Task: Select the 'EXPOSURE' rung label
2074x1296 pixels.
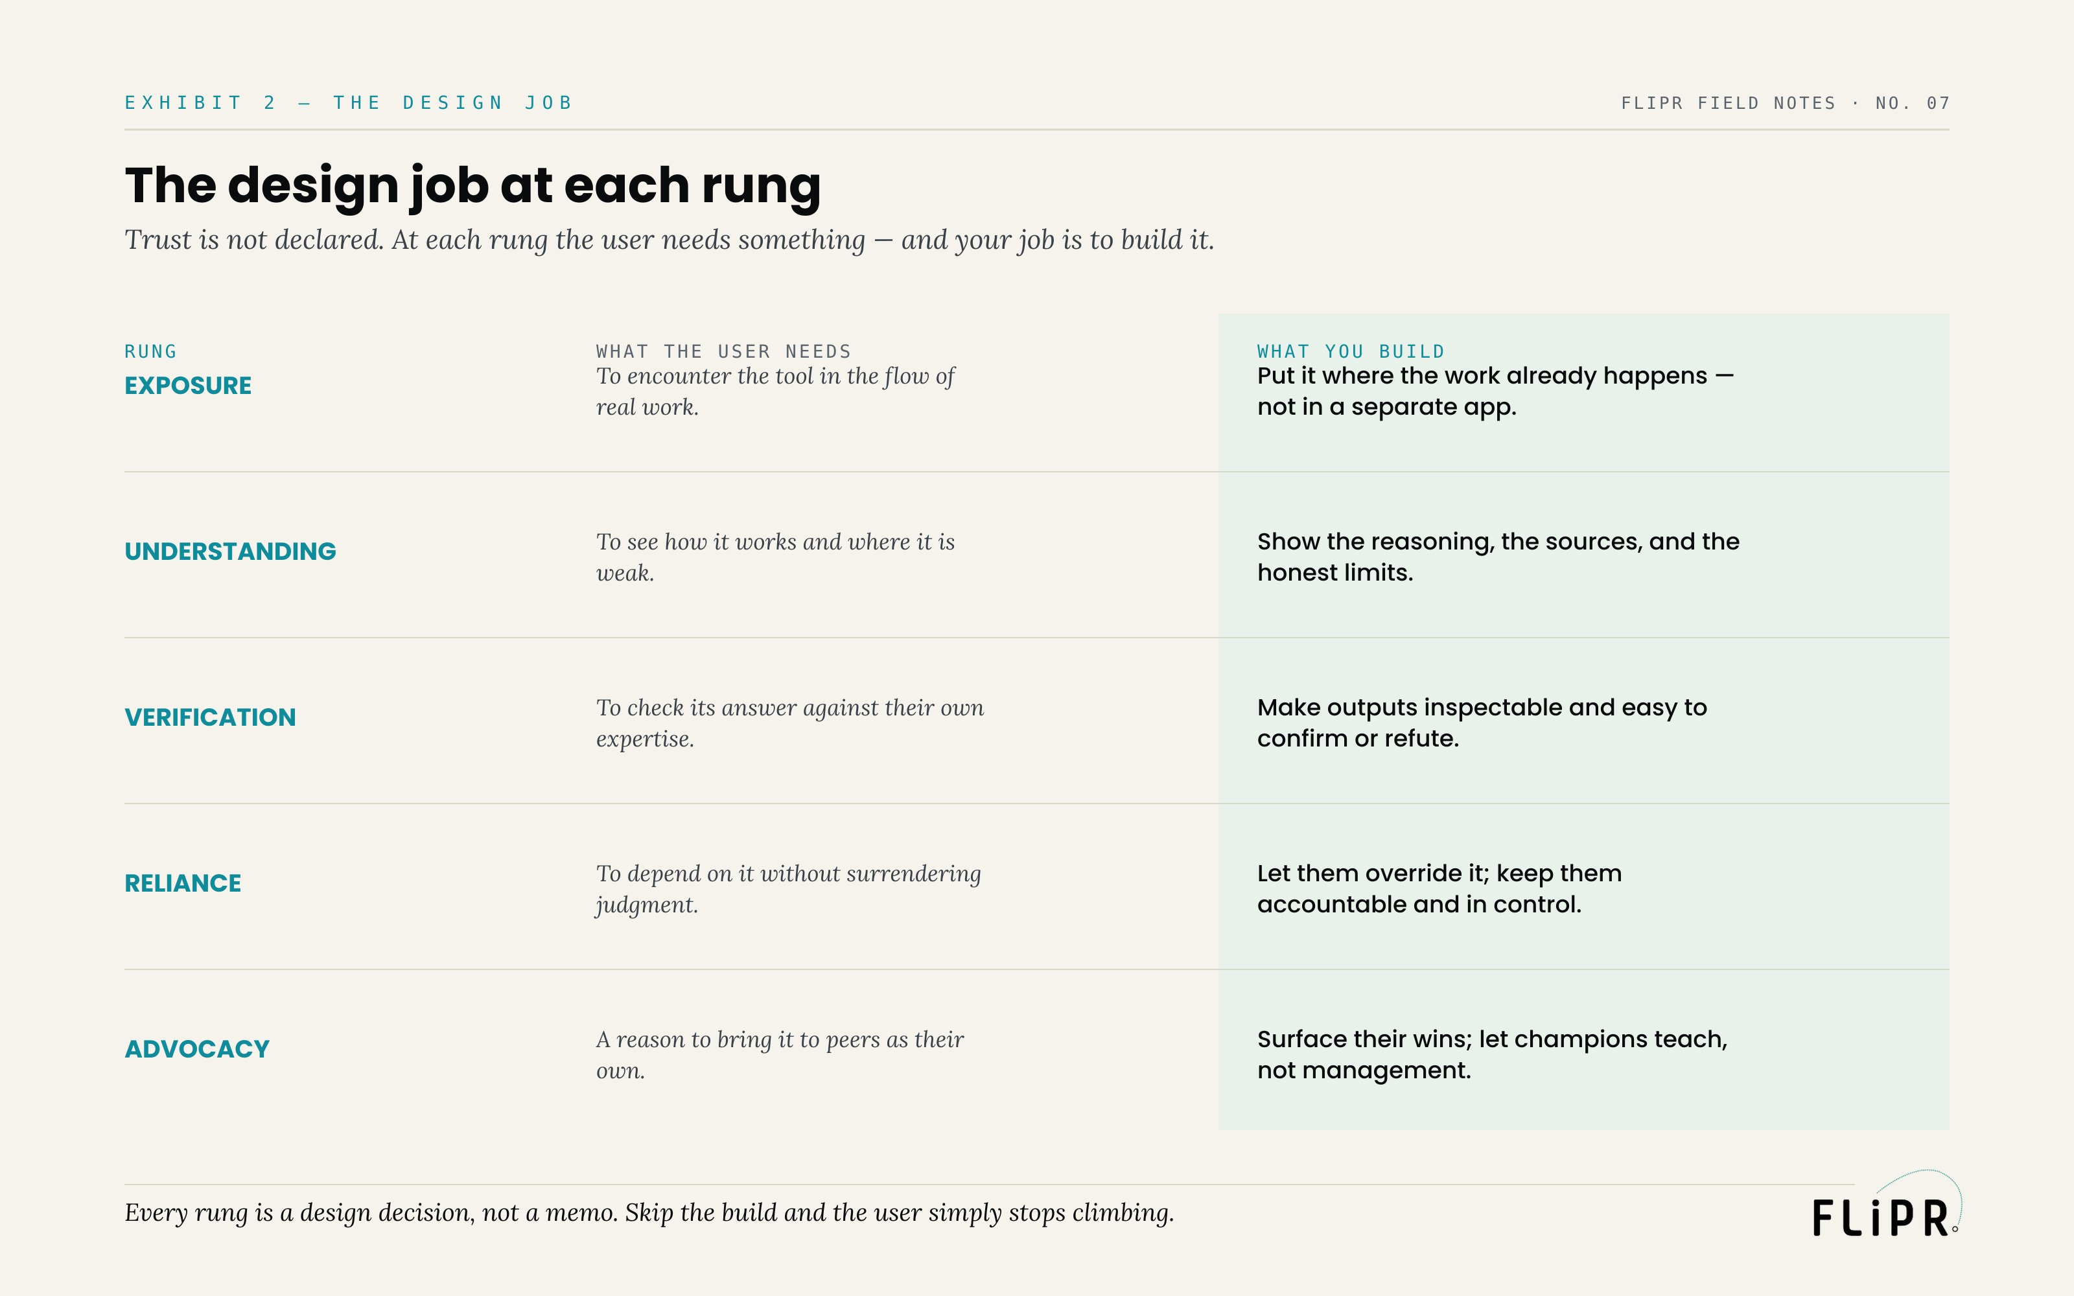Action: [x=188, y=386]
